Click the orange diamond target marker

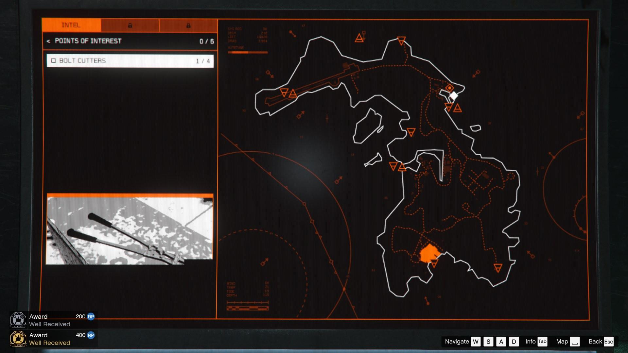click(x=450, y=88)
